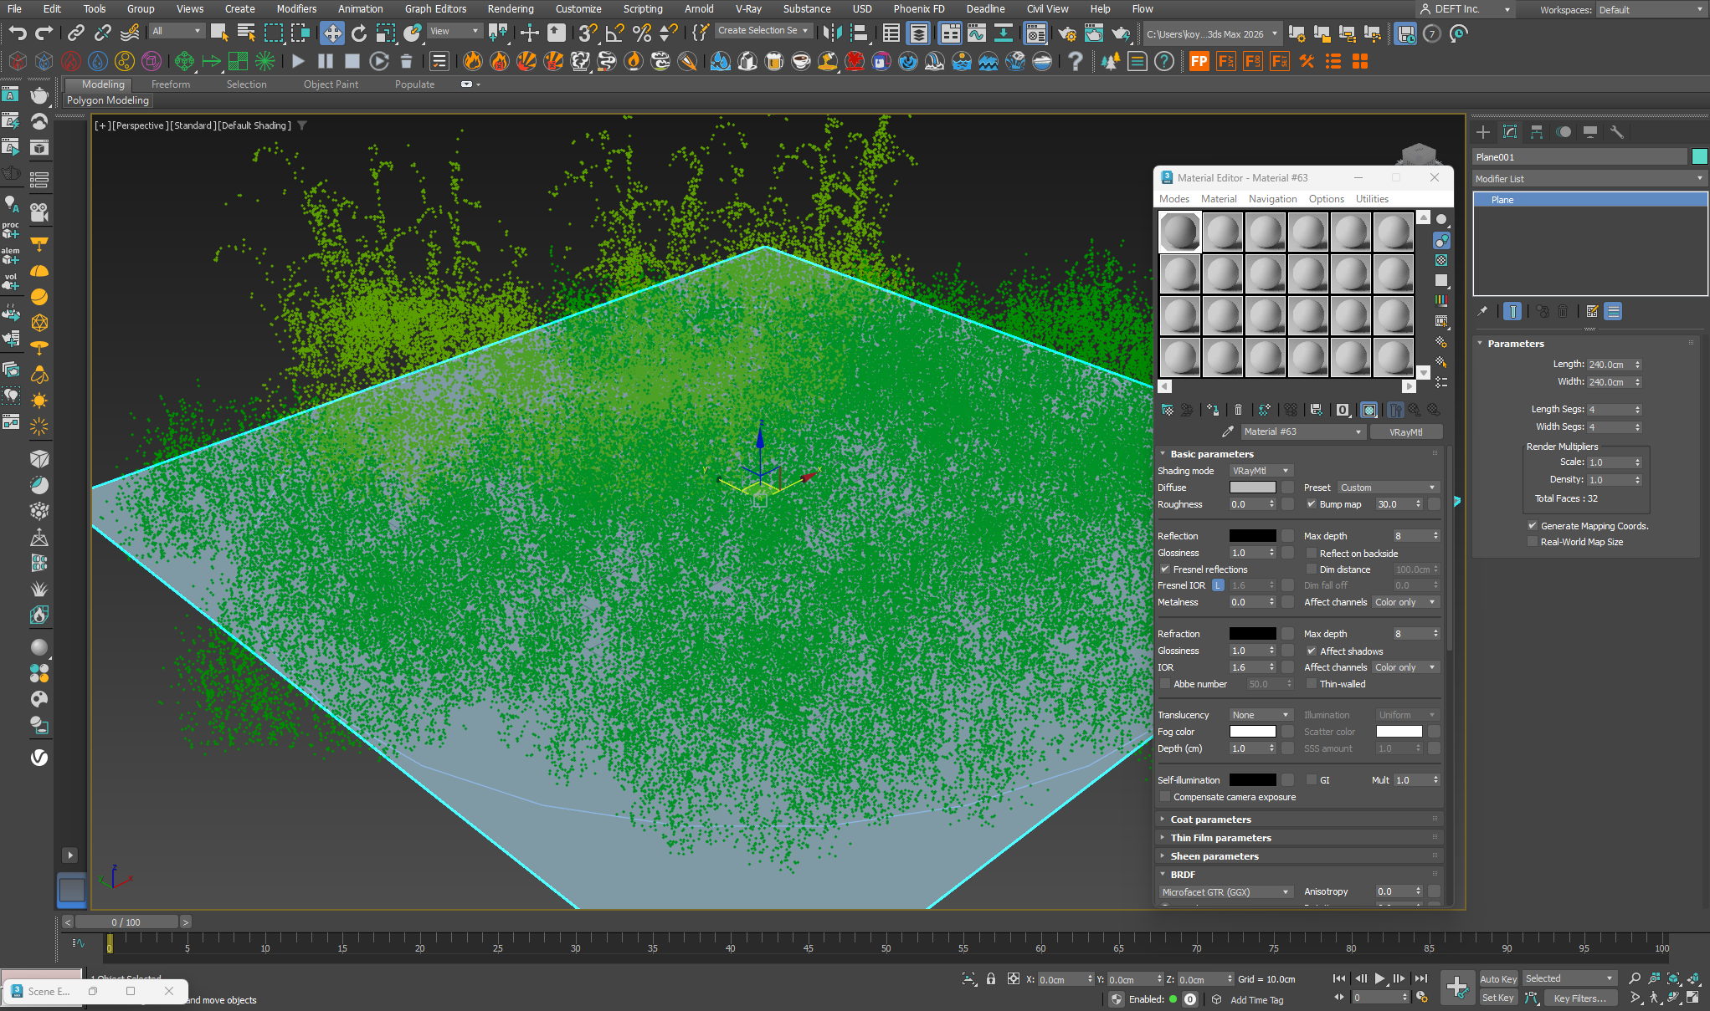Click the Create panel plus icon

pyautogui.click(x=1483, y=132)
